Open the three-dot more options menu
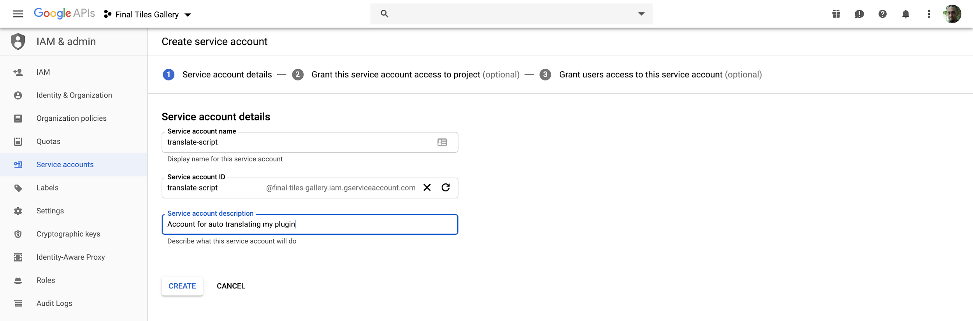Viewport: 973px width, 321px height. 929,14
